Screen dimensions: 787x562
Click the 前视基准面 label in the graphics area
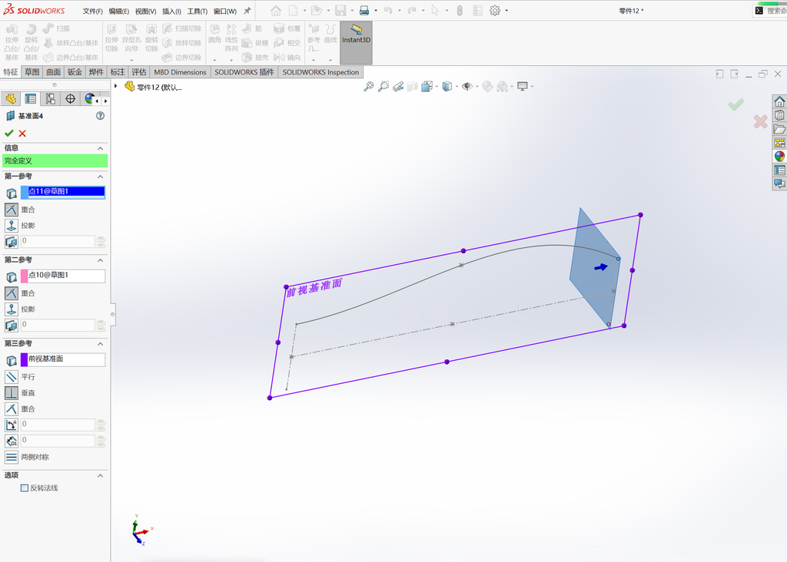[x=314, y=287]
